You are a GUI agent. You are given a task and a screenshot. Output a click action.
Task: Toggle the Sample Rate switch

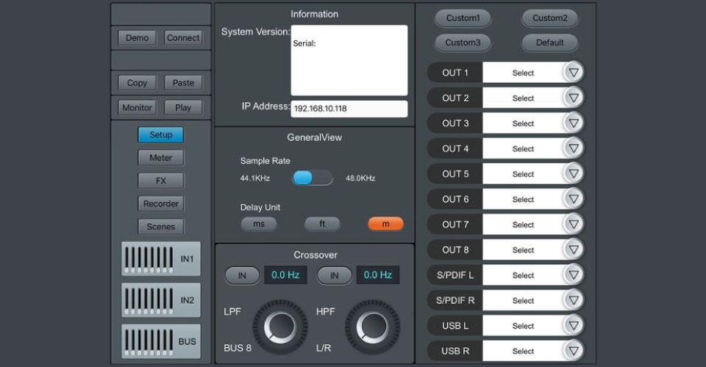(313, 178)
